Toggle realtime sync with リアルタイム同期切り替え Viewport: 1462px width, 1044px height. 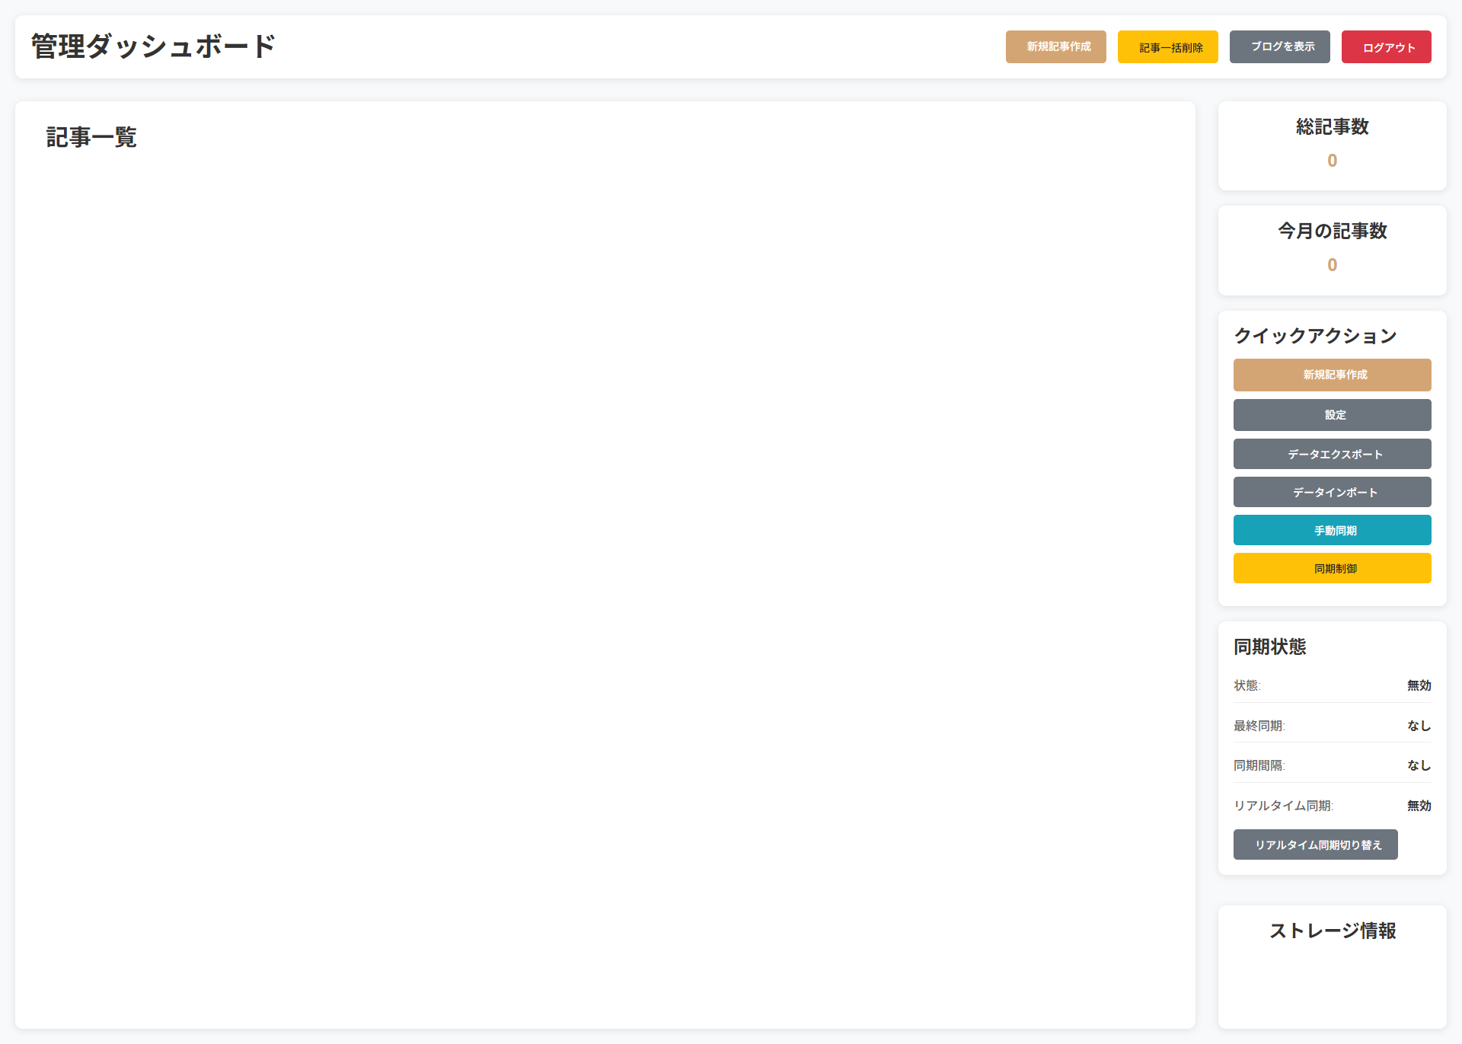click(x=1315, y=844)
